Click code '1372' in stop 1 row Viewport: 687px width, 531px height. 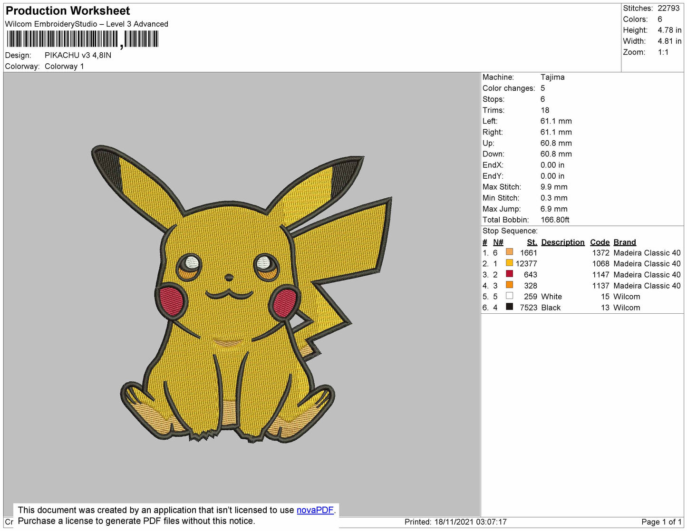click(600, 253)
